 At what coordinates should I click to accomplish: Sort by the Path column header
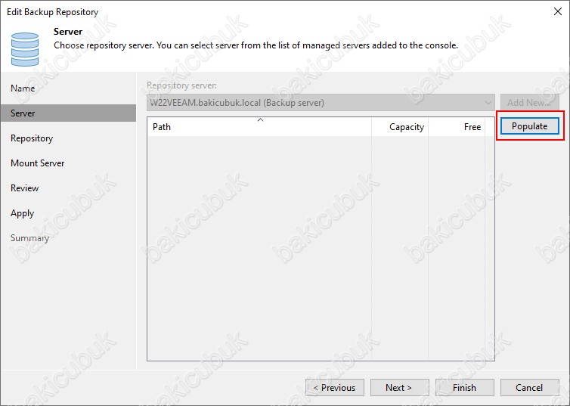pyautogui.click(x=259, y=127)
